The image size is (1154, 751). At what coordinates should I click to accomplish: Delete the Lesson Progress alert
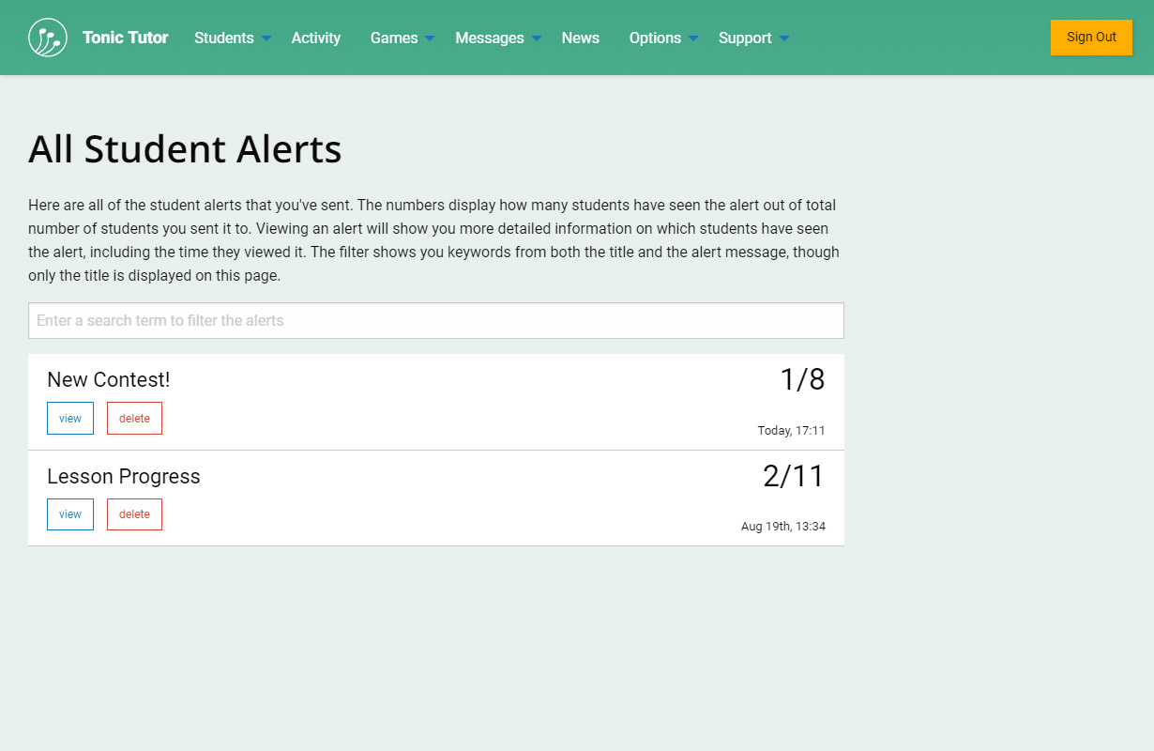[x=134, y=514]
